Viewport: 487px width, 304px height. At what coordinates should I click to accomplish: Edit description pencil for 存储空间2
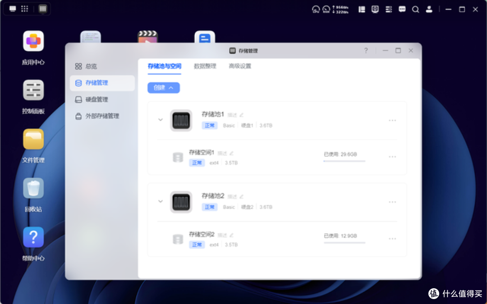(231, 235)
